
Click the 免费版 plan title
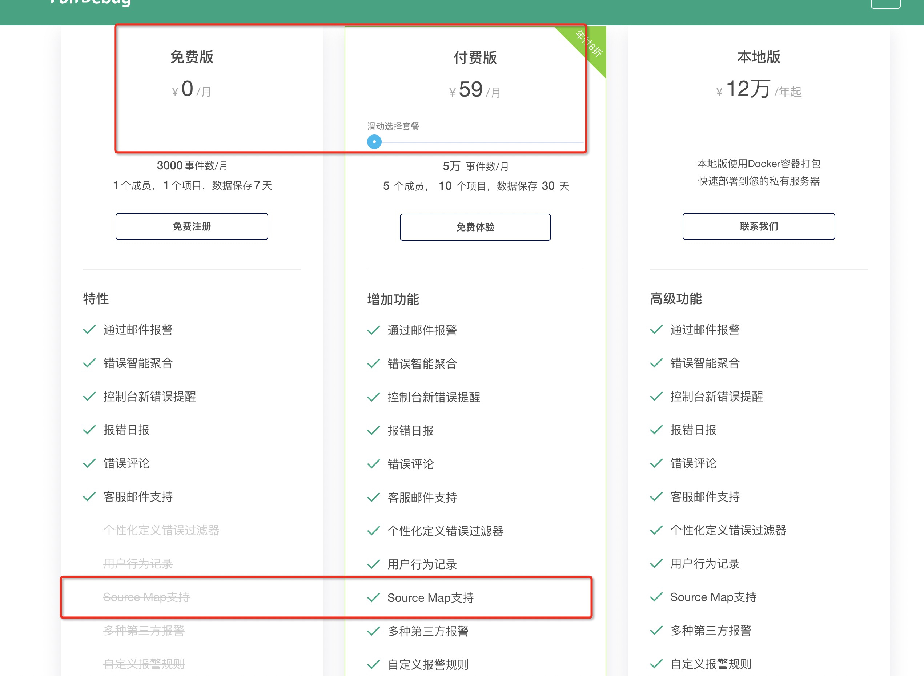192,57
